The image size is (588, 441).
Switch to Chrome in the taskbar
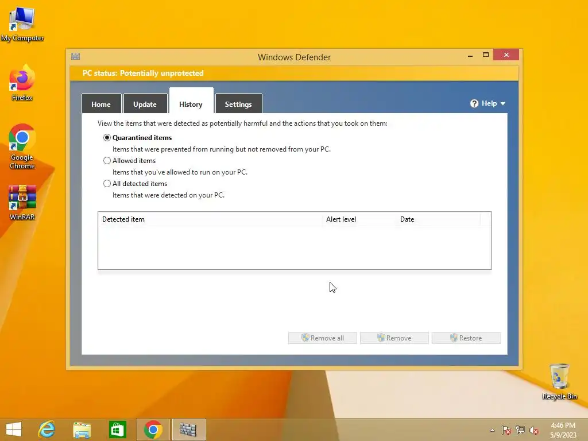(x=153, y=430)
